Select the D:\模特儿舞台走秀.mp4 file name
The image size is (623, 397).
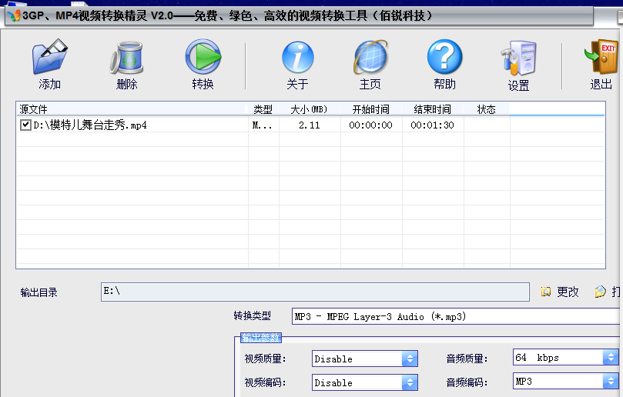click(x=90, y=125)
